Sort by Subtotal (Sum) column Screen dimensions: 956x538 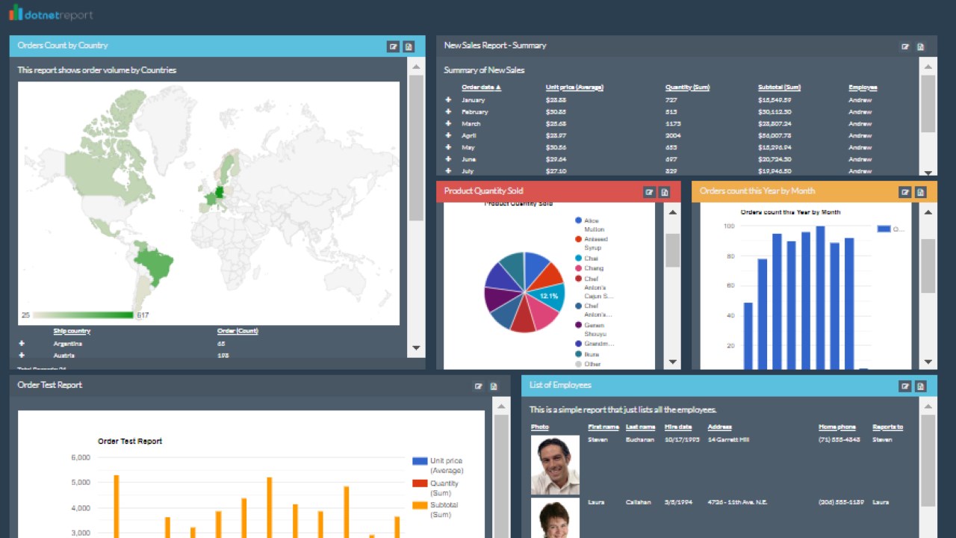pyautogui.click(x=779, y=87)
